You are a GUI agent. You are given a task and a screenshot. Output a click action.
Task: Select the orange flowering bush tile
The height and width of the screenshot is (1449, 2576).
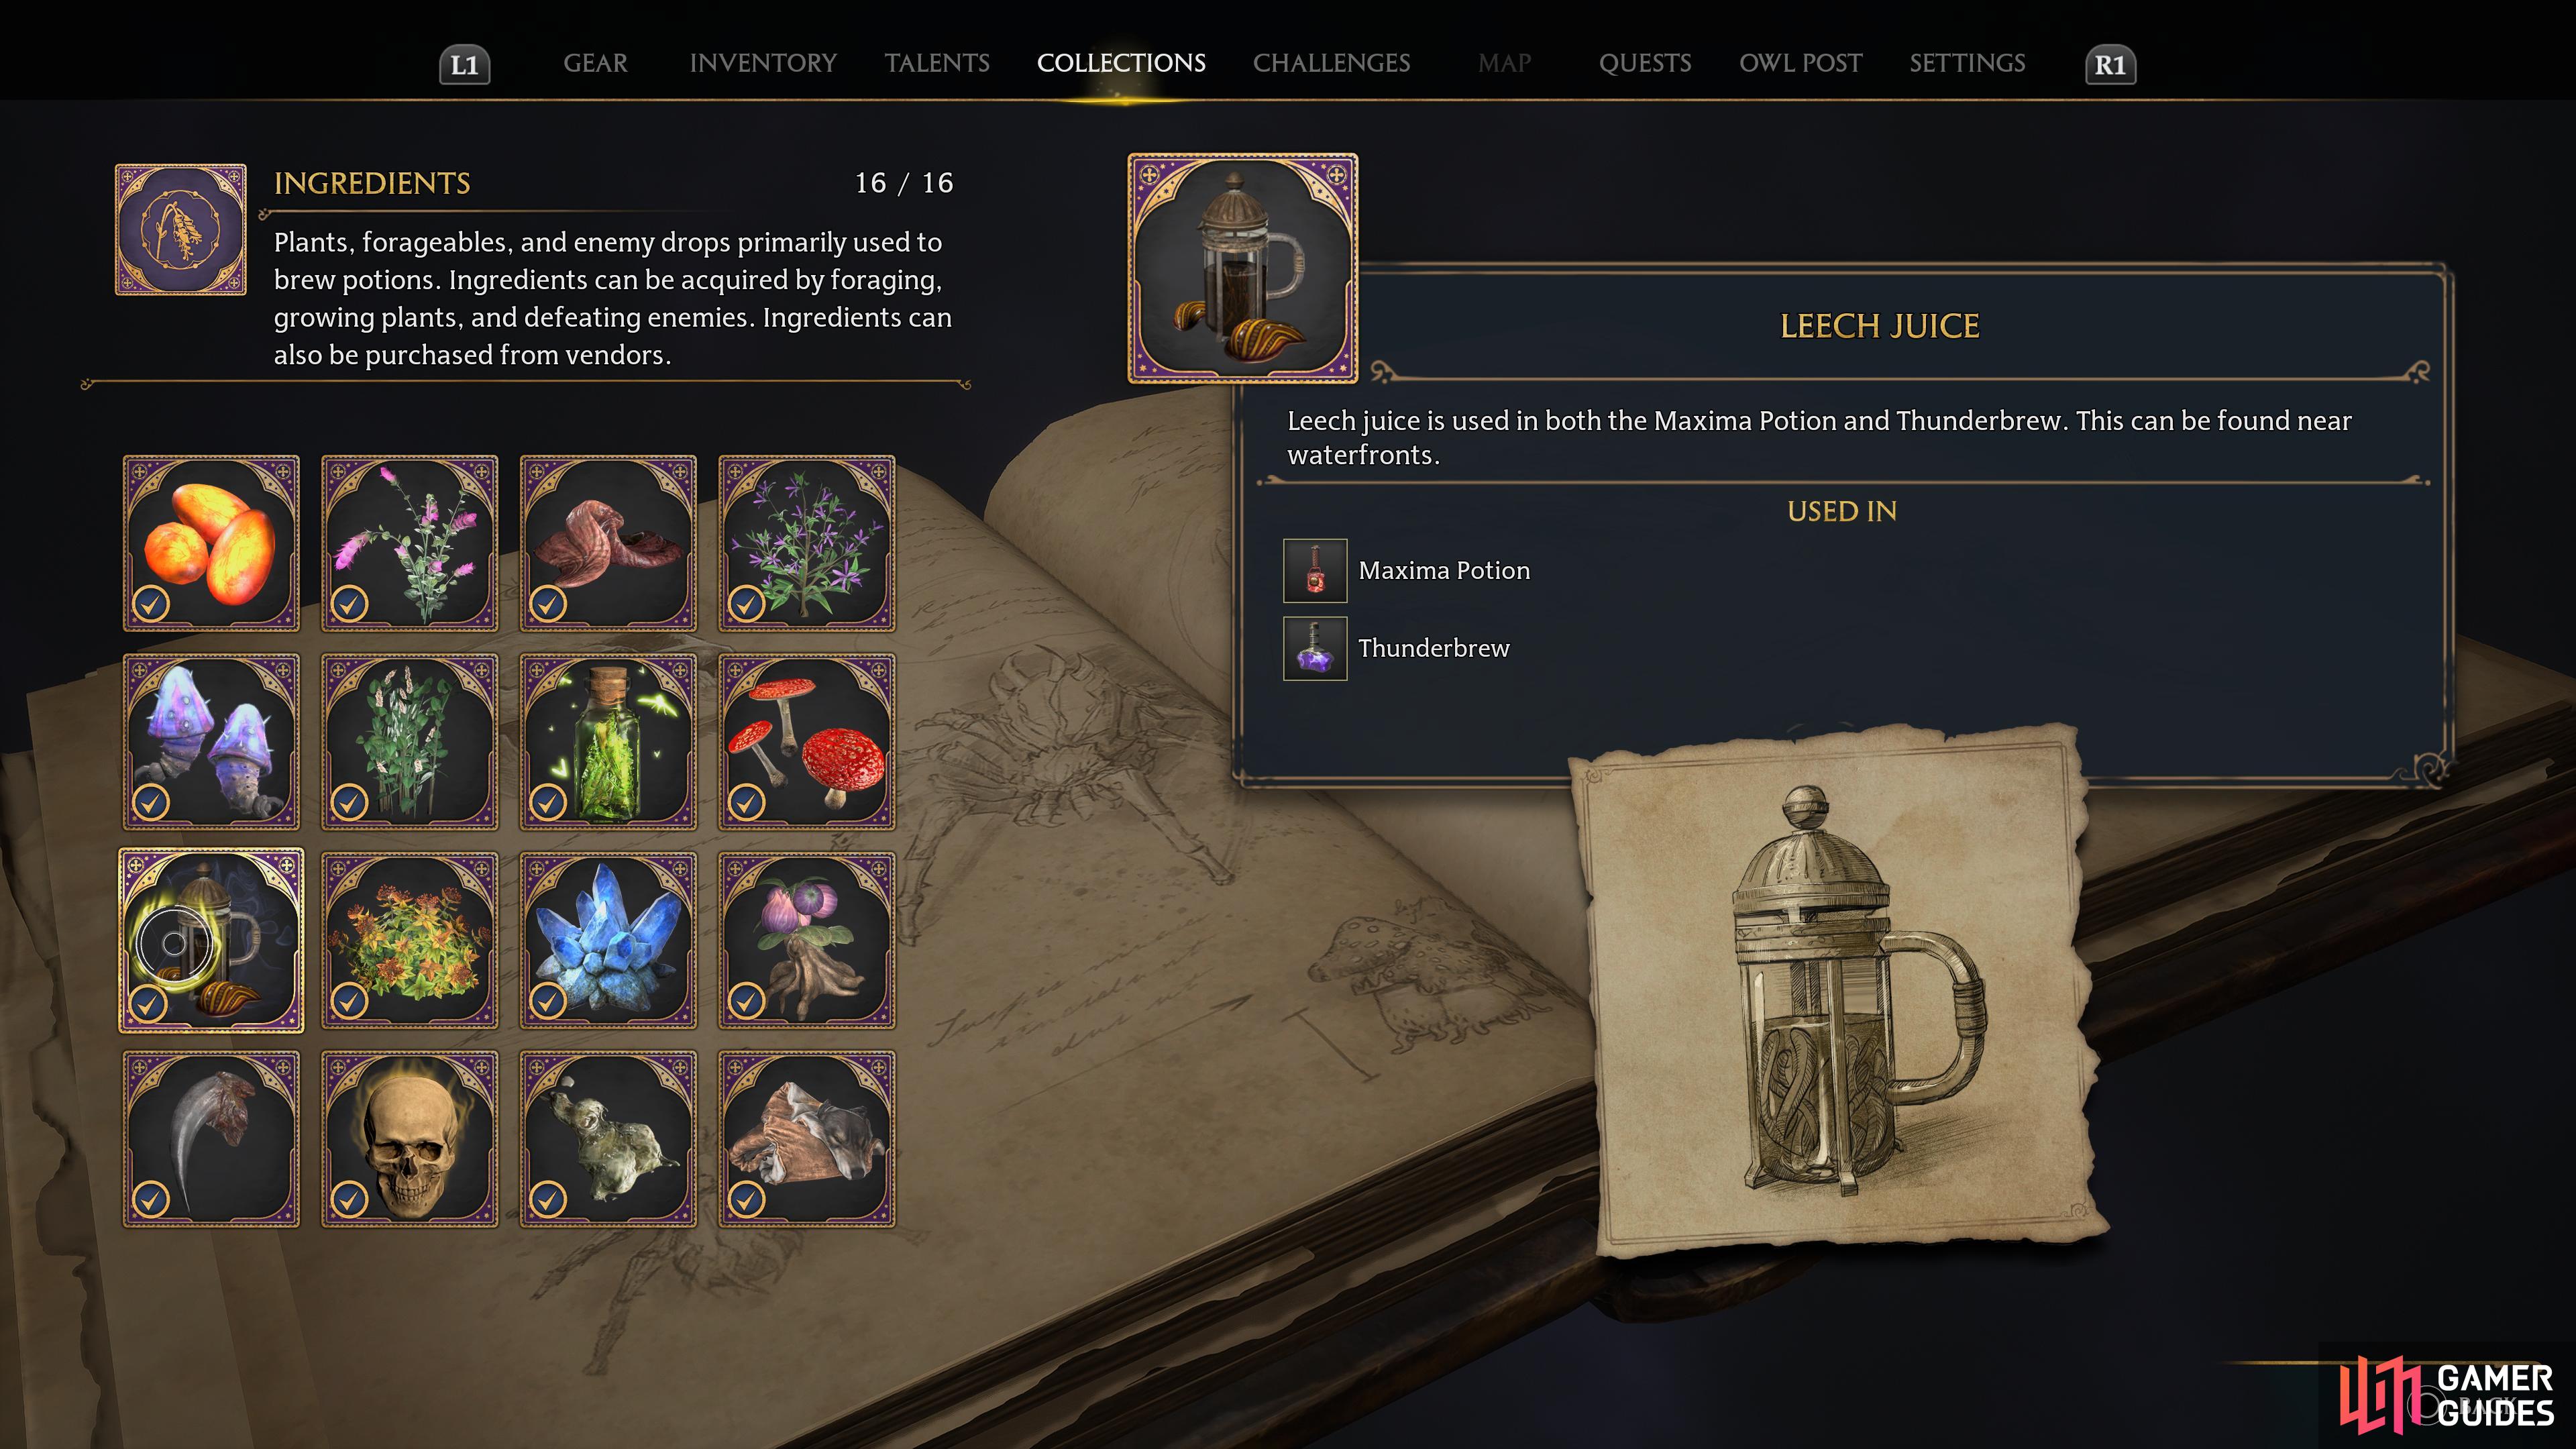[x=409, y=940]
